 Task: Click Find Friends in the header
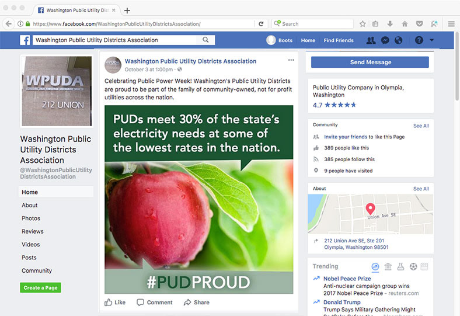[x=339, y=40]
